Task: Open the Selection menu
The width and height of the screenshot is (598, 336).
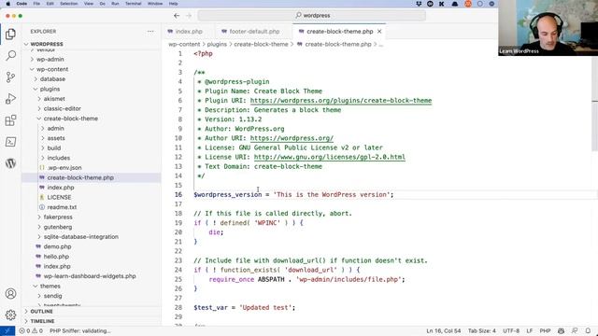Action: tap(68, 4)
